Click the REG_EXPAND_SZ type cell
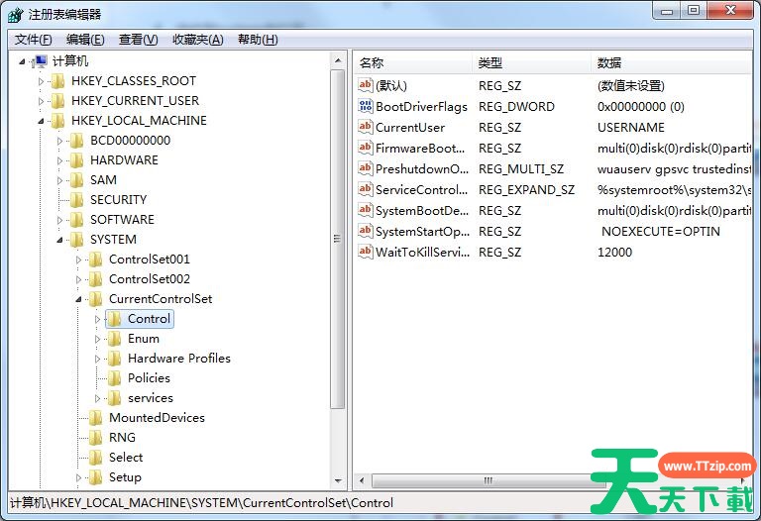 coord(526,189)
